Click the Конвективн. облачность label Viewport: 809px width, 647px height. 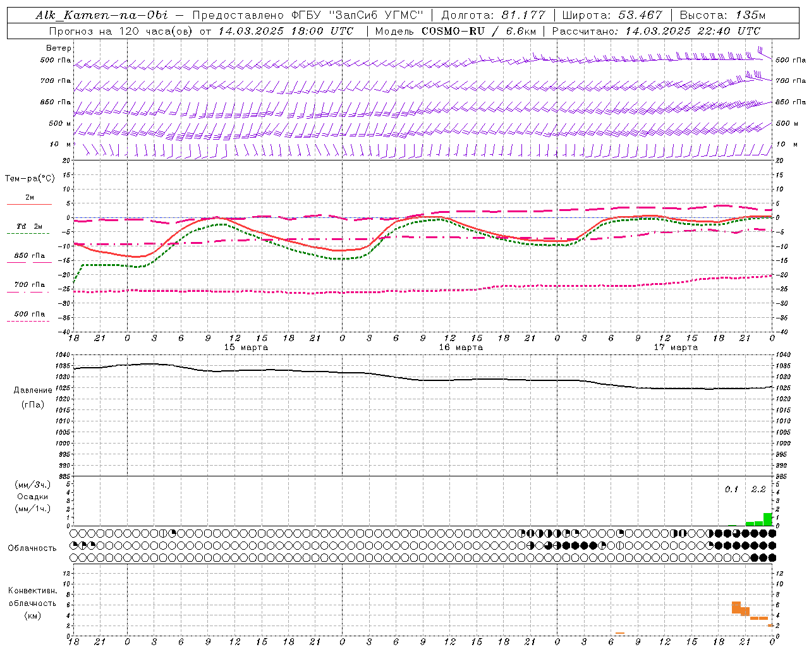coord(32,597)
